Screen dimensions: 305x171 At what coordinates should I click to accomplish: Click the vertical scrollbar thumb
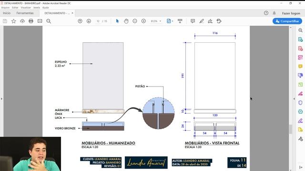click(x=291, y=129)
